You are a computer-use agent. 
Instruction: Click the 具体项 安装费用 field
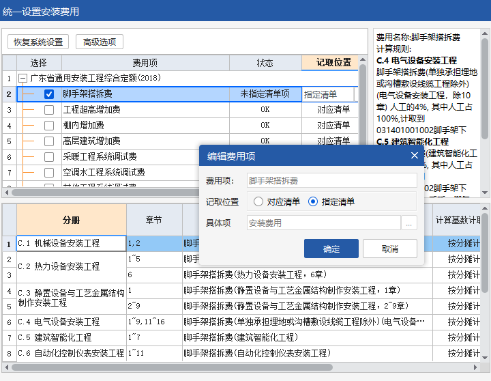[x=324, y=223]
